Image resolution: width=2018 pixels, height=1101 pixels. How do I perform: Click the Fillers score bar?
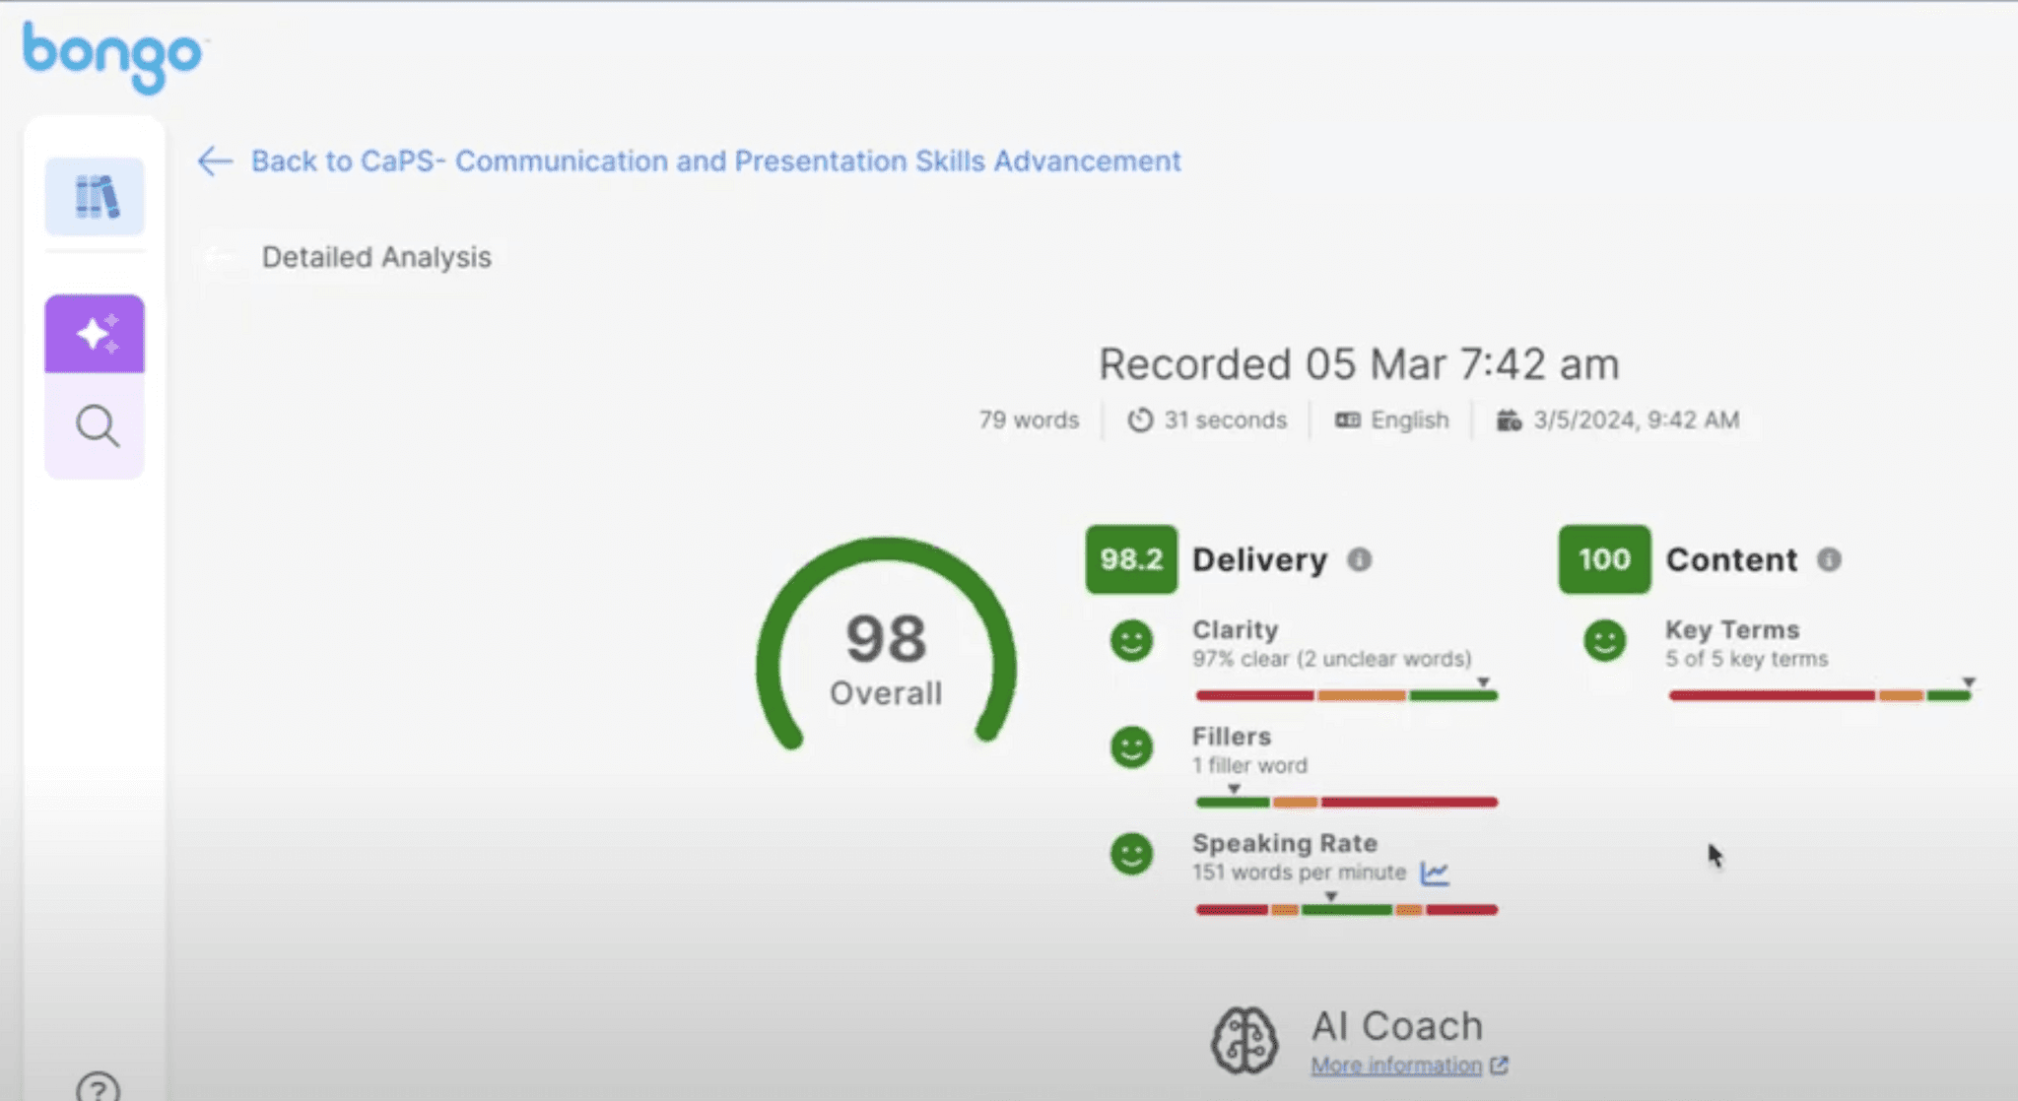(1346, 802)
